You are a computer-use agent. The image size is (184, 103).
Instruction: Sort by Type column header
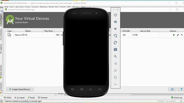tap(9, 31)
